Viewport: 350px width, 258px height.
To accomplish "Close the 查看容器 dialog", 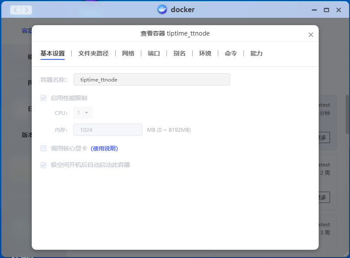I will pyautogui.click(x=310, y=35).
